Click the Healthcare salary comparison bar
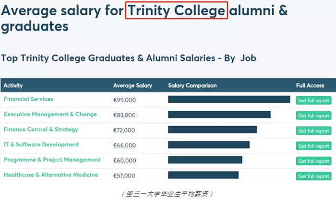The width and height of the screenshot is (336, 199). 203,175
